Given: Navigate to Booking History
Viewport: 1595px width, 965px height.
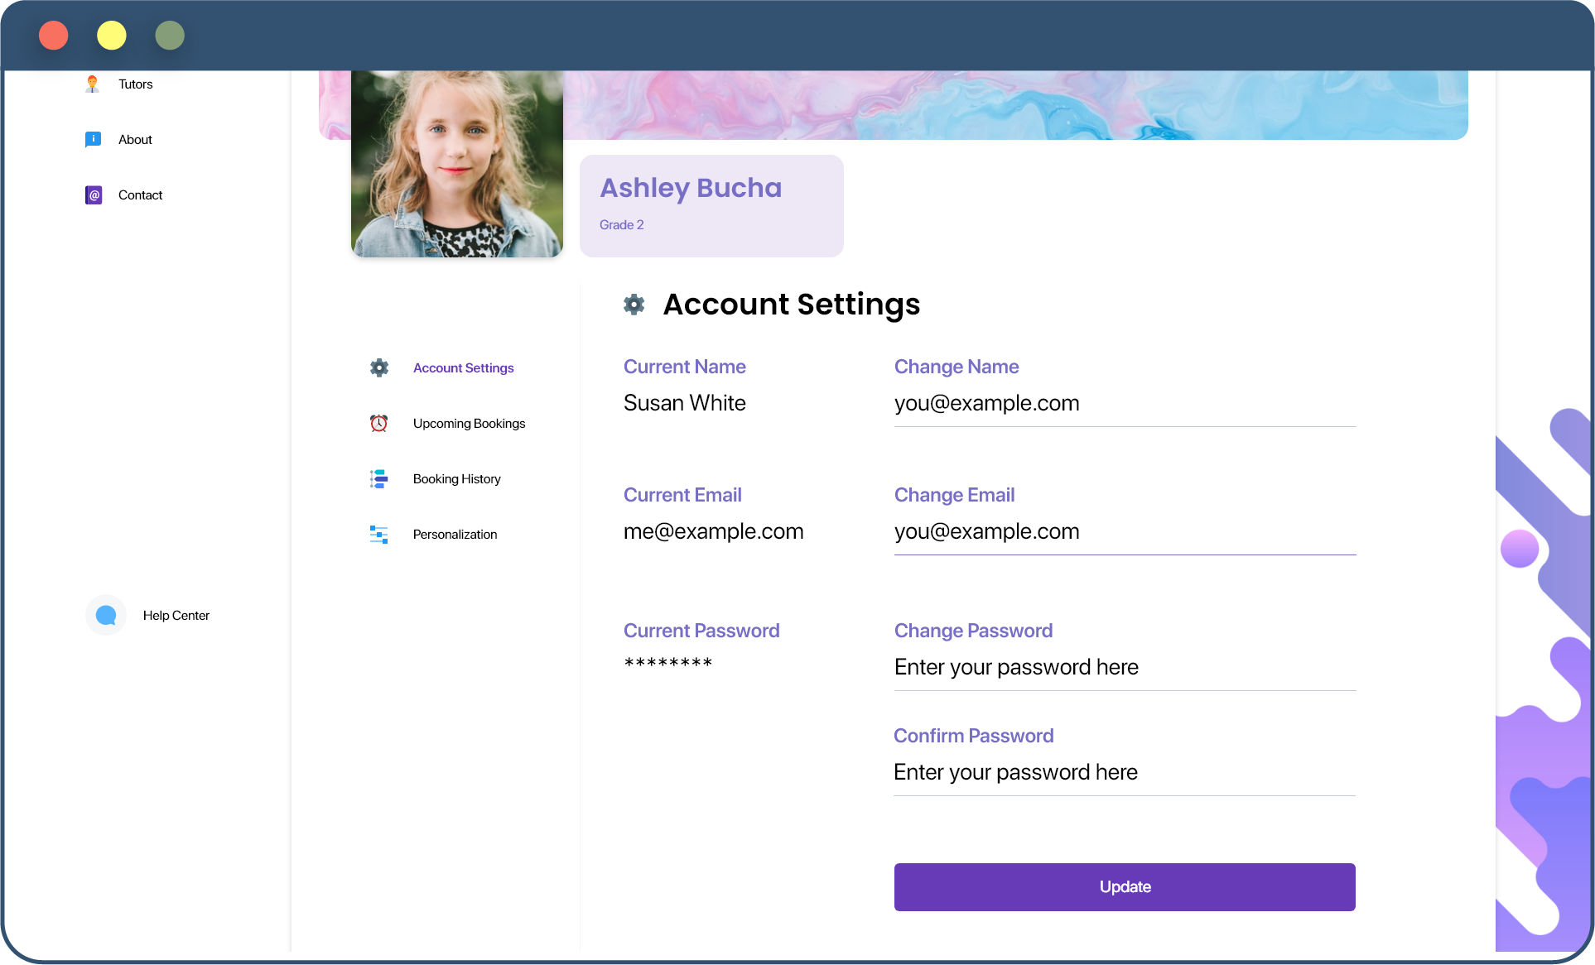Looking at the screenshot, I should [455, 478].
